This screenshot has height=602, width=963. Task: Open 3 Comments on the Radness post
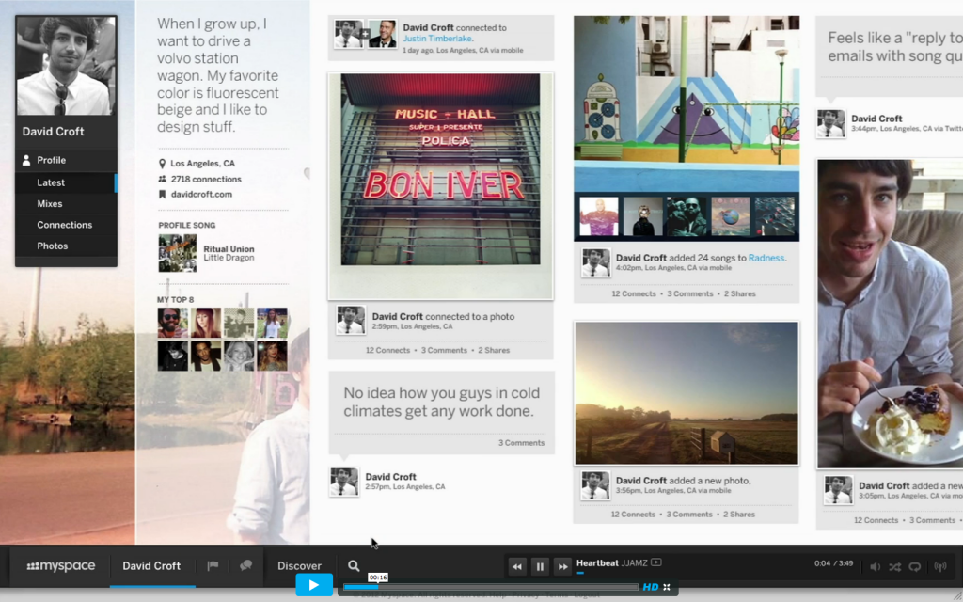click(689, 293)
